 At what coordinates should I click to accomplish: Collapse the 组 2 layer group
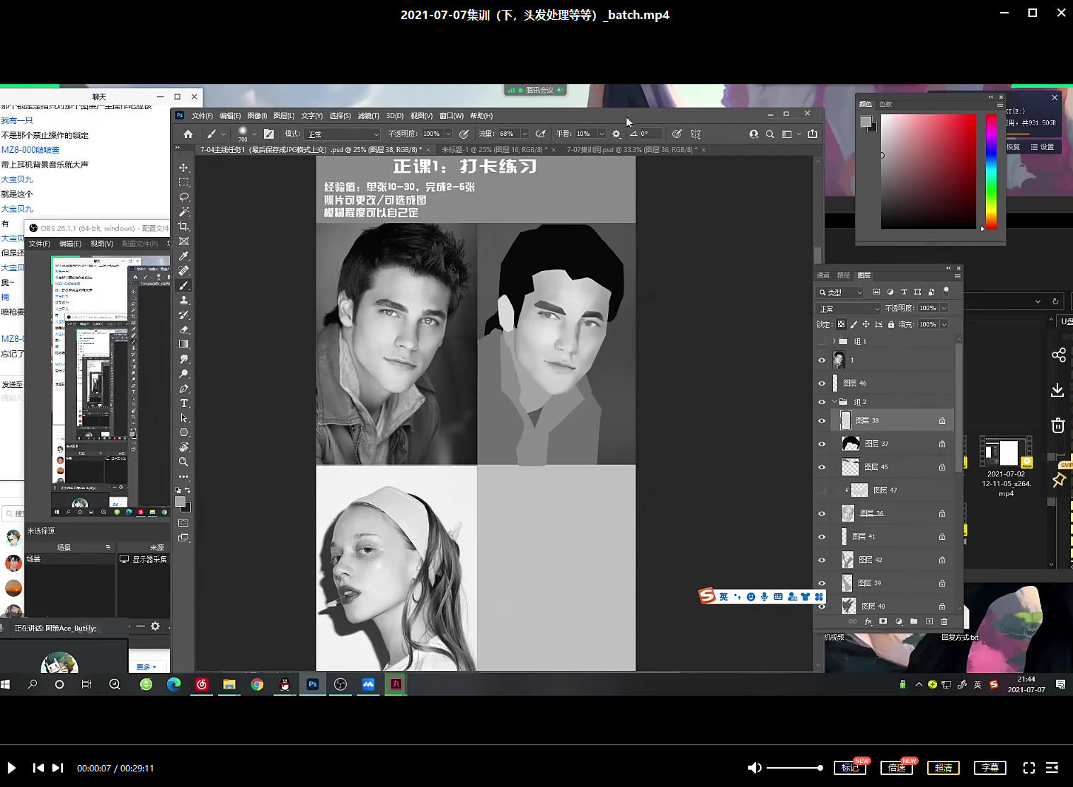pyautogui.click(x=834, y=402)
